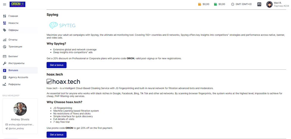Open Agency Accounts sidebar item

19,77
